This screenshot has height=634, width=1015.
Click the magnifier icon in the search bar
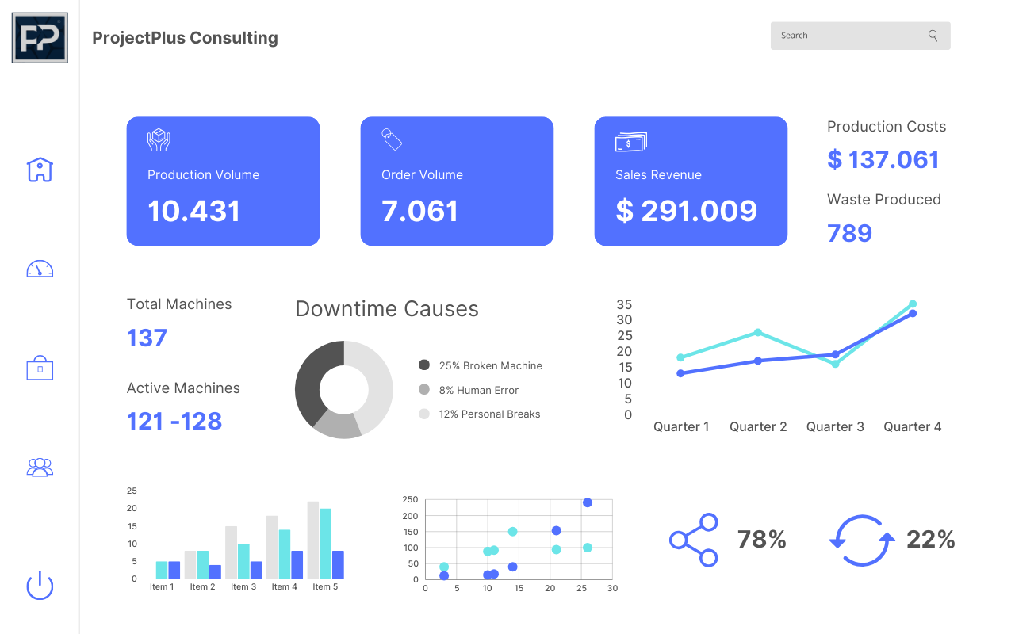pyautogui.click(x=933, y=36)
